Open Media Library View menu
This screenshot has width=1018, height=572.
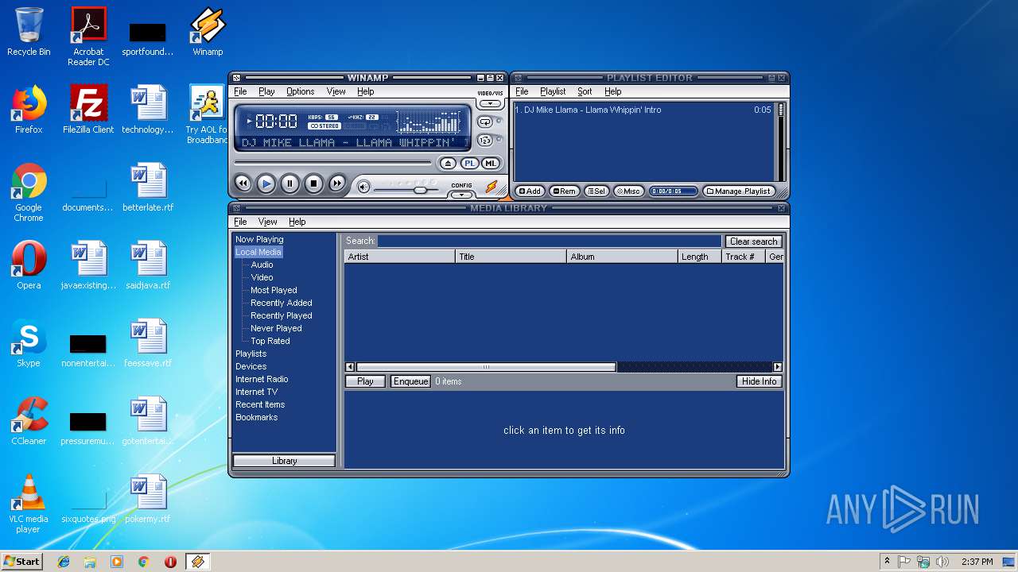pyautogui.click(x=268, y=222)
